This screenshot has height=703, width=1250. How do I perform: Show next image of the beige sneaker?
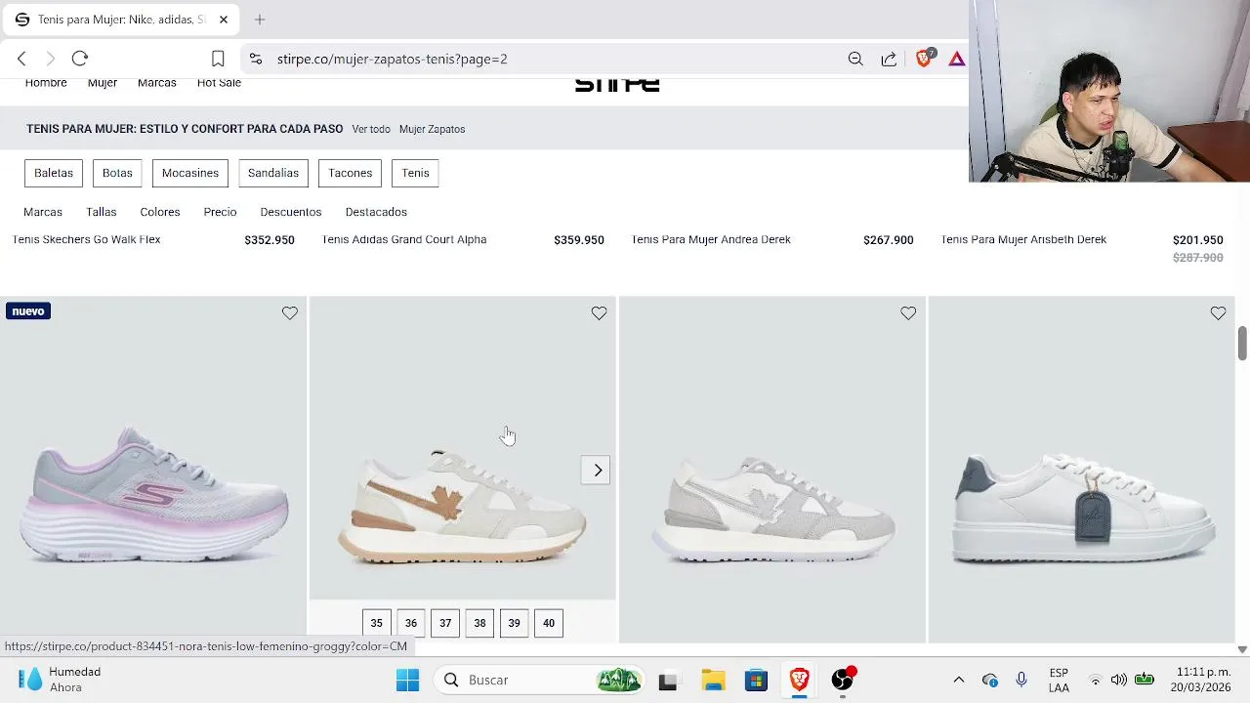598,471
